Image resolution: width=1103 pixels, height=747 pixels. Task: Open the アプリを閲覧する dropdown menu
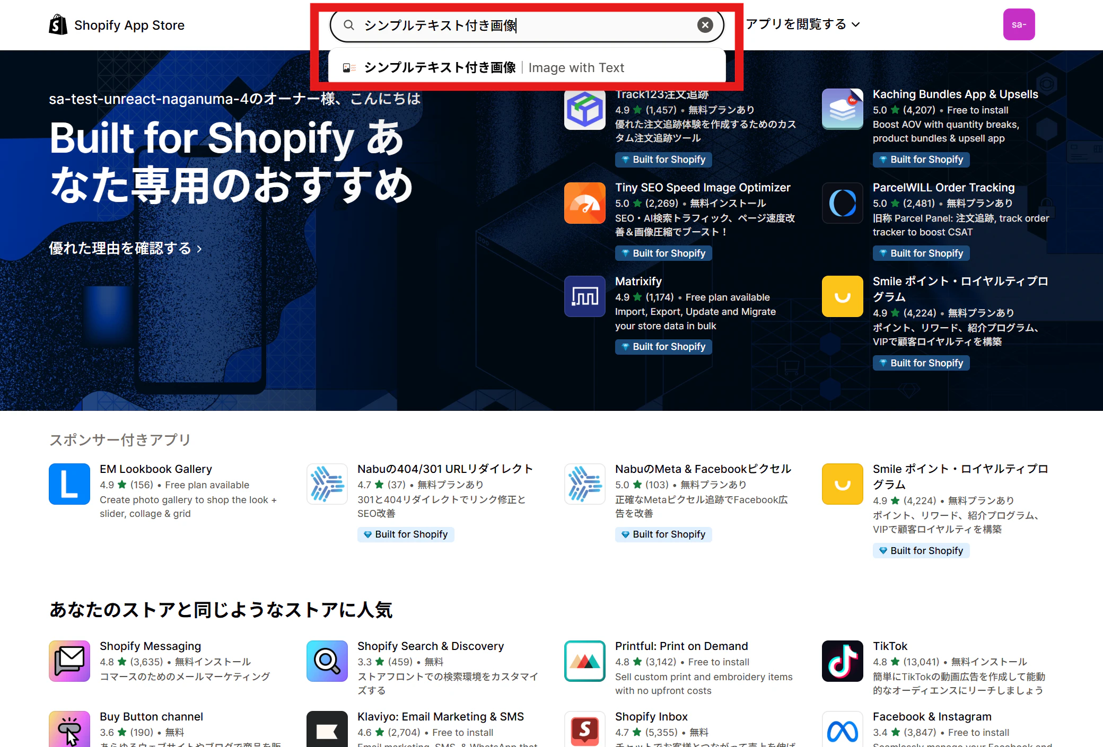(x=803, y=24)
